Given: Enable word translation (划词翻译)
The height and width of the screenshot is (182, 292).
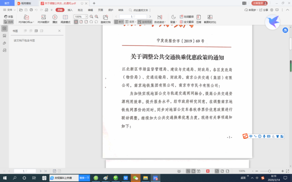Looking at the screenshot, I should point(187,17).
